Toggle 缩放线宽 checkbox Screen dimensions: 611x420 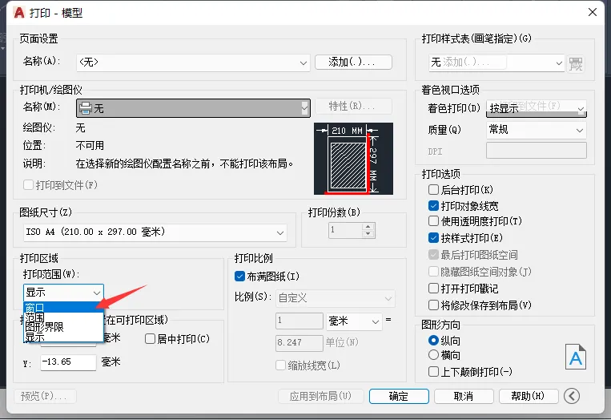(x=280, y=365)
